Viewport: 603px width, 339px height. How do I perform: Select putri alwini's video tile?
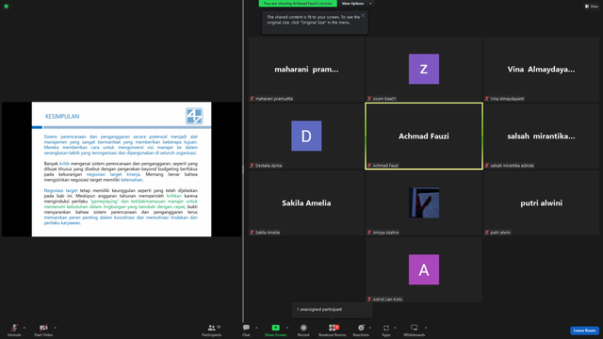pyautogui.click(x=541, y=203)
